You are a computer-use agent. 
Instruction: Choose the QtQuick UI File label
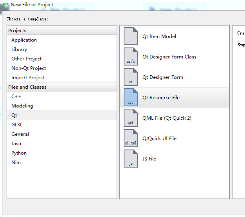click(x=159, y=139)
